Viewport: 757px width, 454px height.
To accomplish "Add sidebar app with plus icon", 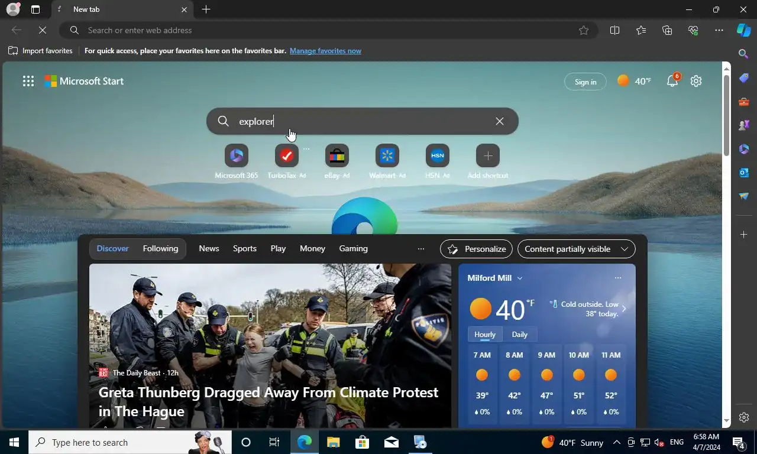I will point(744,235).
